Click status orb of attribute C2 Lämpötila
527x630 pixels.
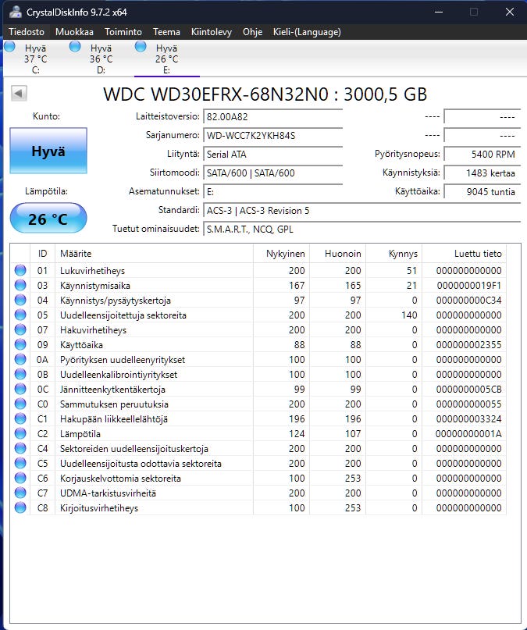(20, 433)
